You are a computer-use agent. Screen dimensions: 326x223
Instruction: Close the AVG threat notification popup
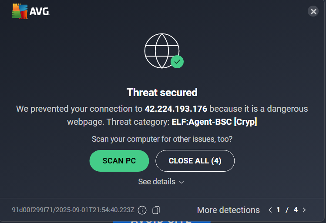[x=313, y=11]
